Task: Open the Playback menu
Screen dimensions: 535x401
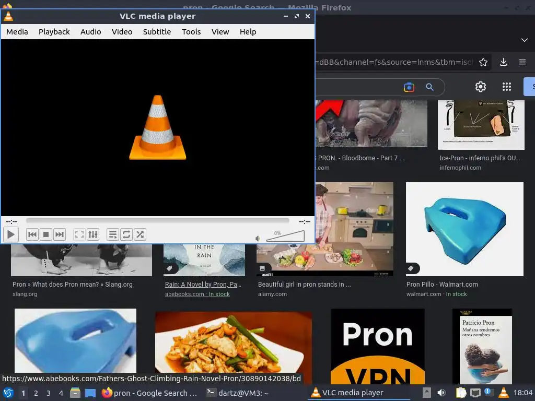Action: tap(54, 32)
